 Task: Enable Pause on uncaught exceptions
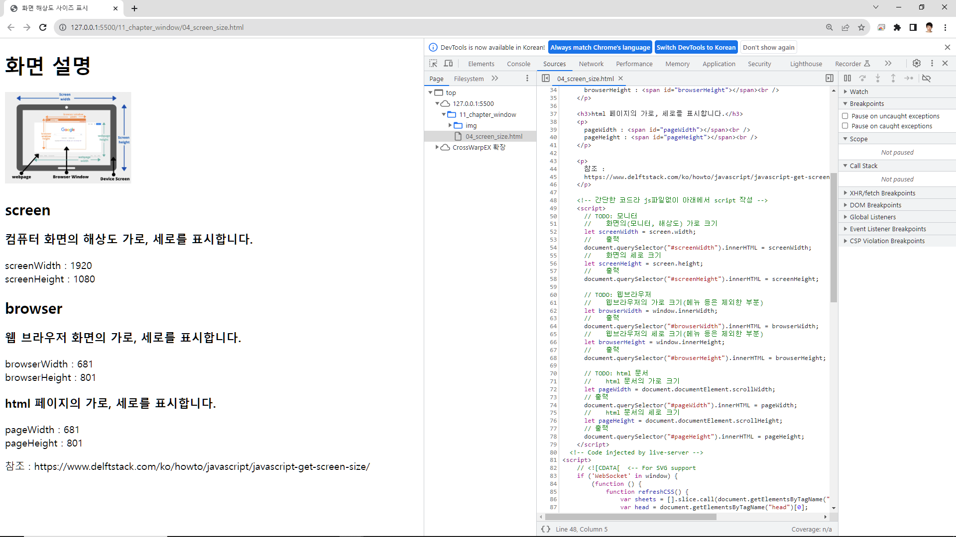click(845, 116)
